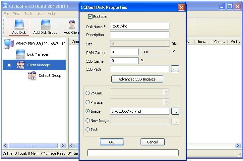Click the Disk Name input field
243x161 pixels.
tap(140, 26)
